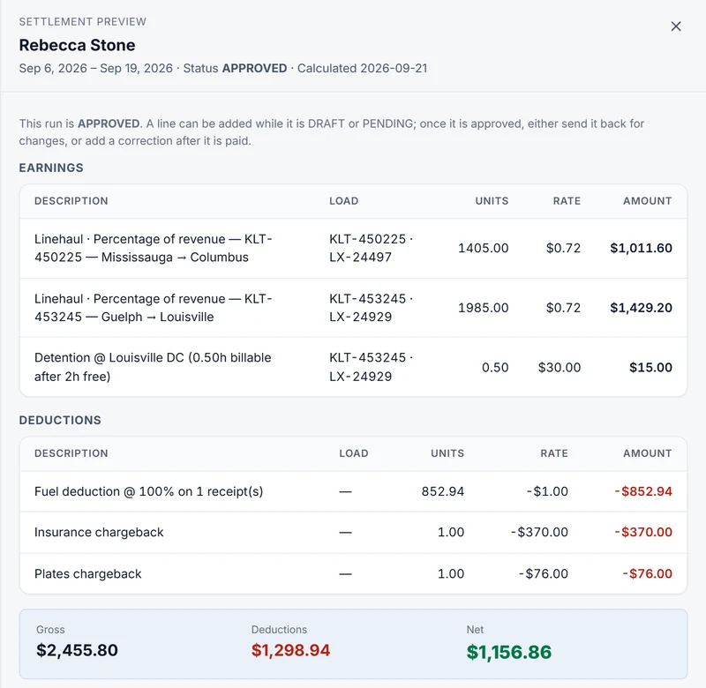Click the Deductions section heading
Screen dimensions: 706x688
point(60,420)
